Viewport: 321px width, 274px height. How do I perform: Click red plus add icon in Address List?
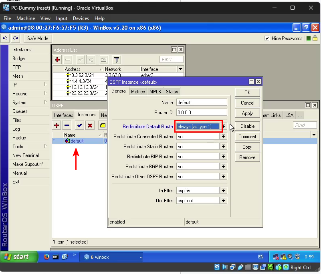coord(57,60)
